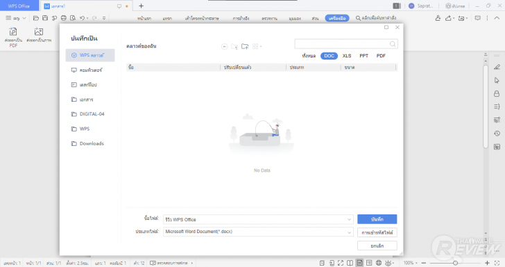
Task: Select the pen tool in right sidebar
Action: tap(497, 67)
